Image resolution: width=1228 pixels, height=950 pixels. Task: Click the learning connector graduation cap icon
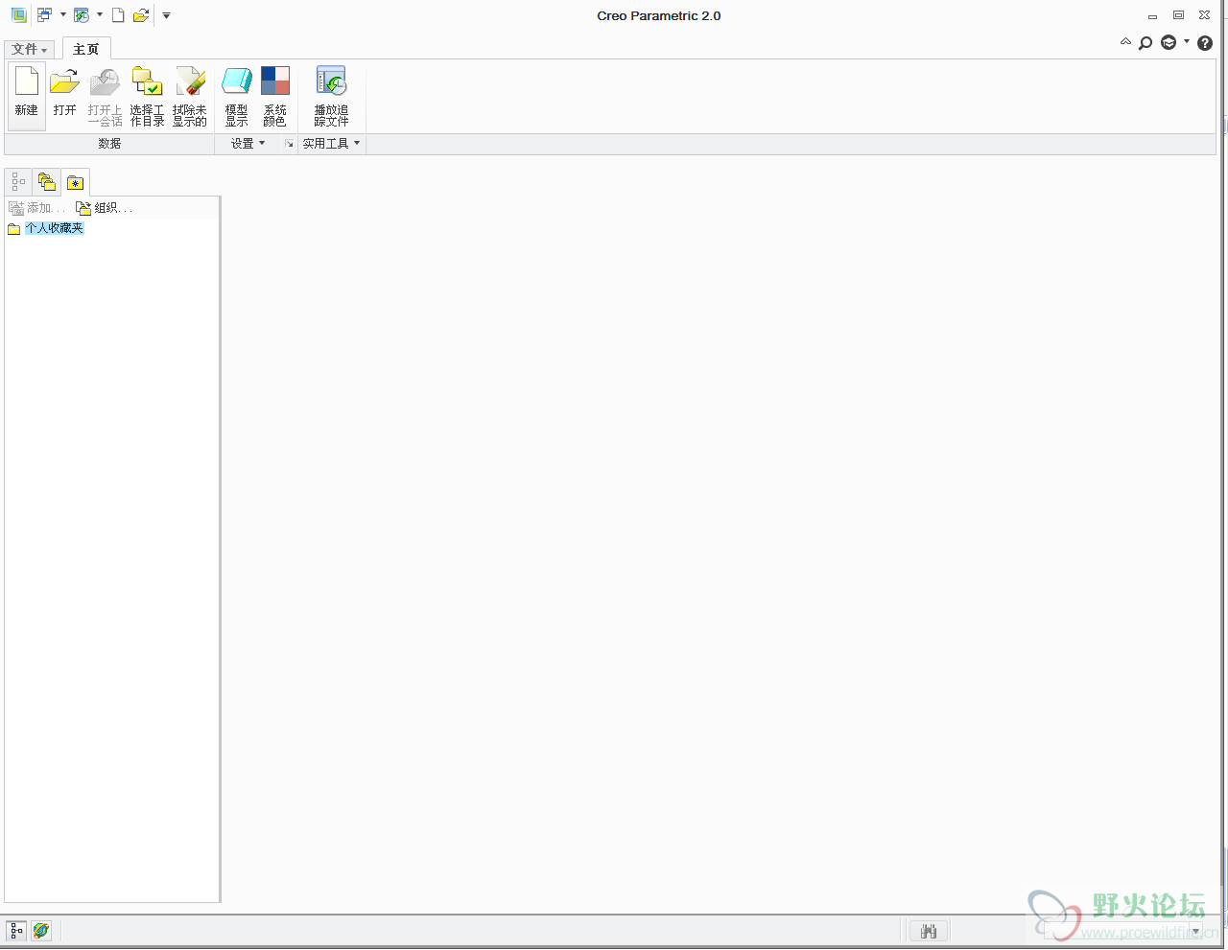pos(1169,42)
